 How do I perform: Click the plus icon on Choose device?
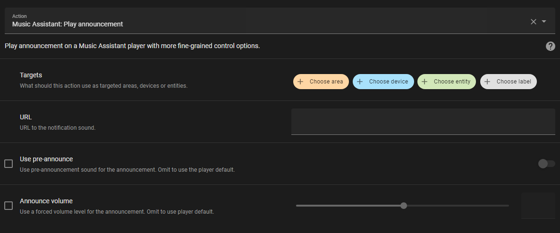[360, 82]
